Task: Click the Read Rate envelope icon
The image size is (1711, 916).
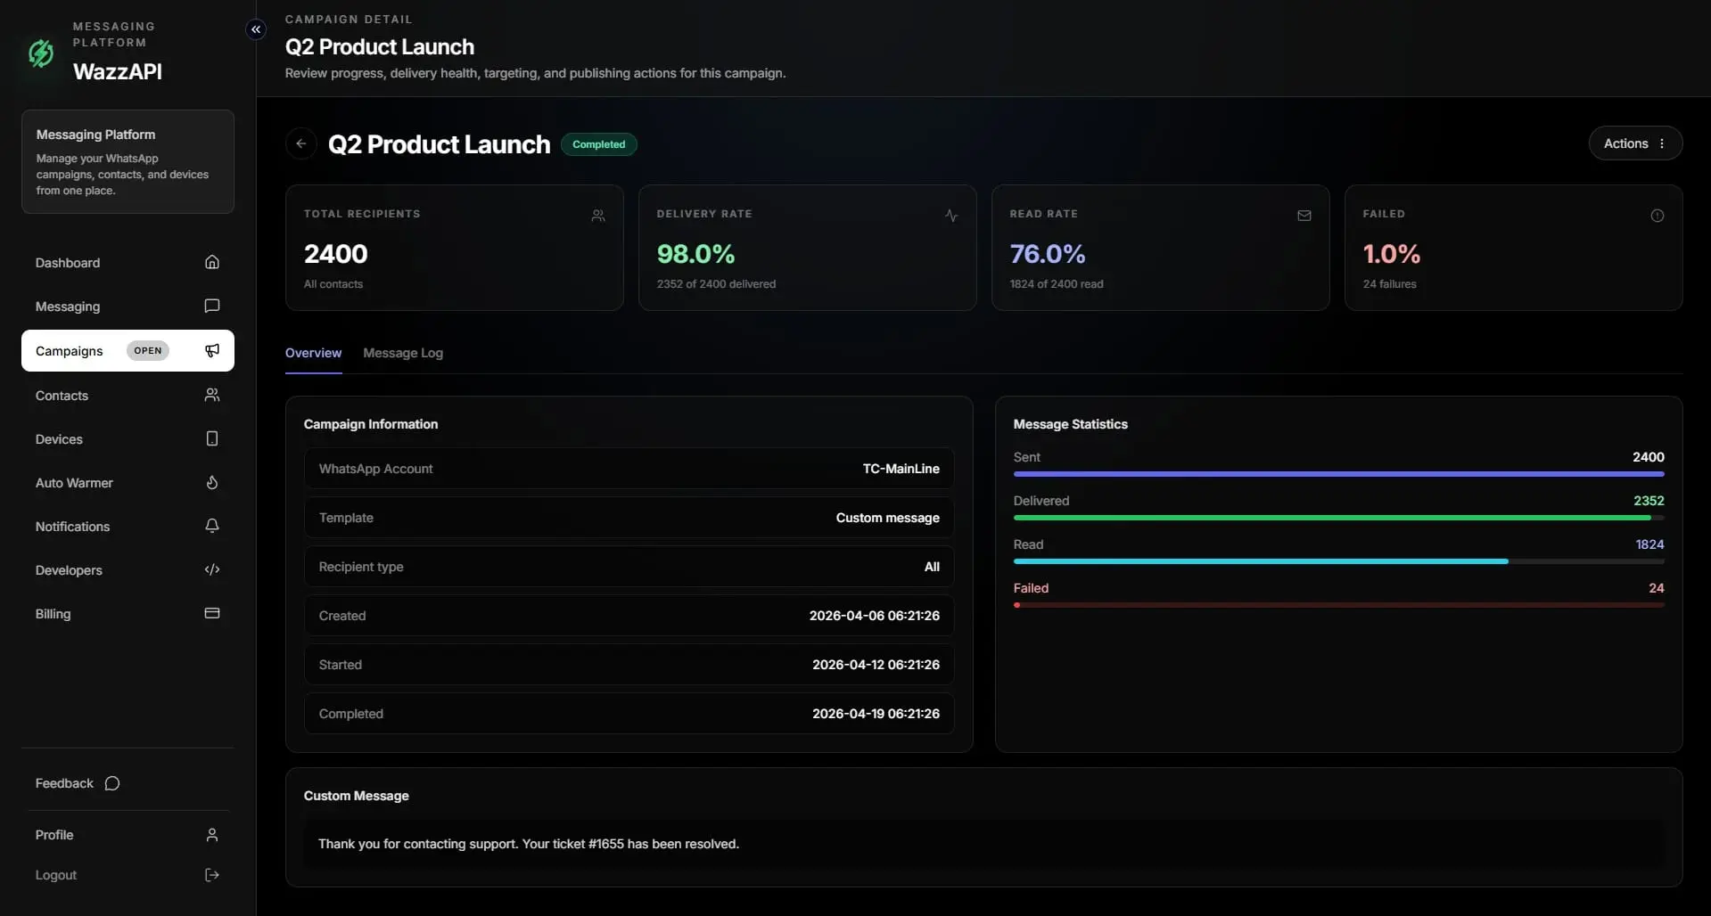Action: pyautogui.click(x=1304, y=216)
